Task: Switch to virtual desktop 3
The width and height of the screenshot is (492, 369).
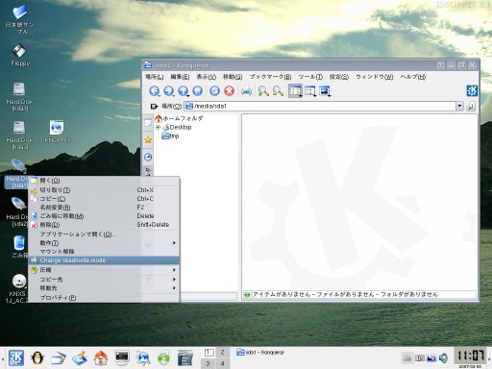Action: [209, 363]
